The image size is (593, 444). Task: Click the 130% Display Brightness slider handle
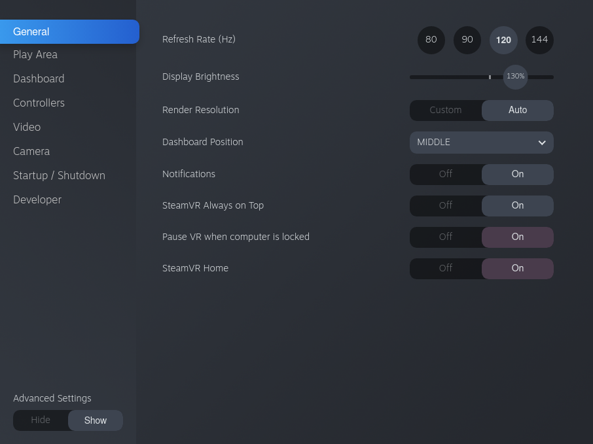click(515, 77)
